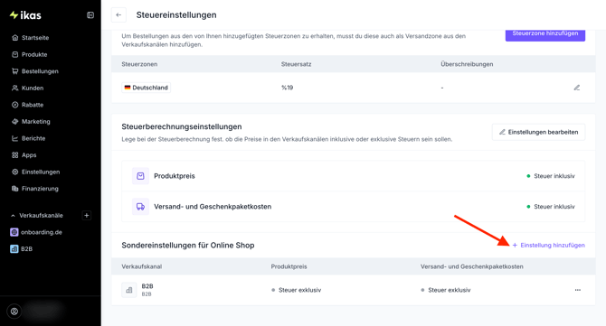Screen dimensions: 606x326
Task: Open Produkte label in the sidebar menu
Action: point(34,54)
